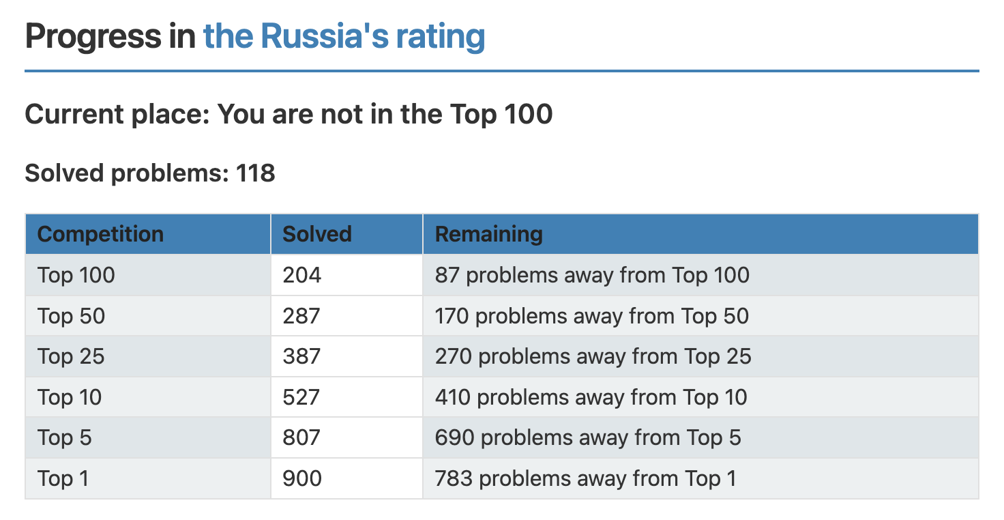The width and height of the screenshot is (1004, 520).
Task: Click the 807 solved value cell
Action: (346, 437)
